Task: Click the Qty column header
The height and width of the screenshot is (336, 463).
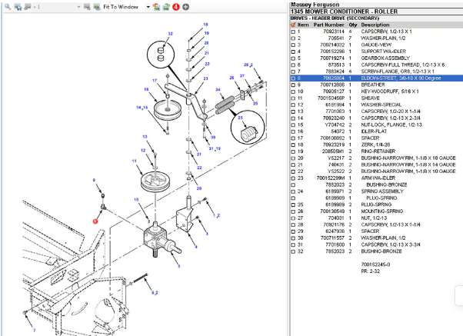Action: point(352,25)
